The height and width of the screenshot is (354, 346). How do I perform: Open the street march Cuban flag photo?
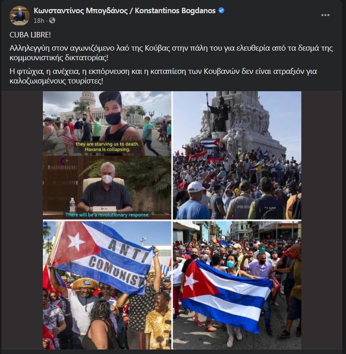point(237,285)
